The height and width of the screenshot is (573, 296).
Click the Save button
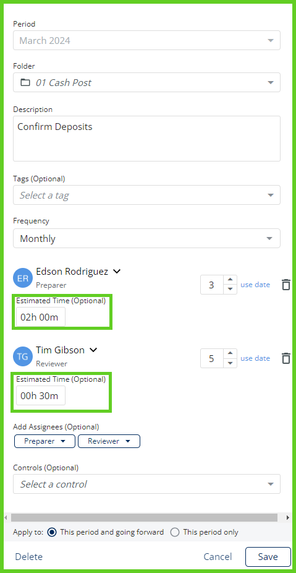[268, 556]
